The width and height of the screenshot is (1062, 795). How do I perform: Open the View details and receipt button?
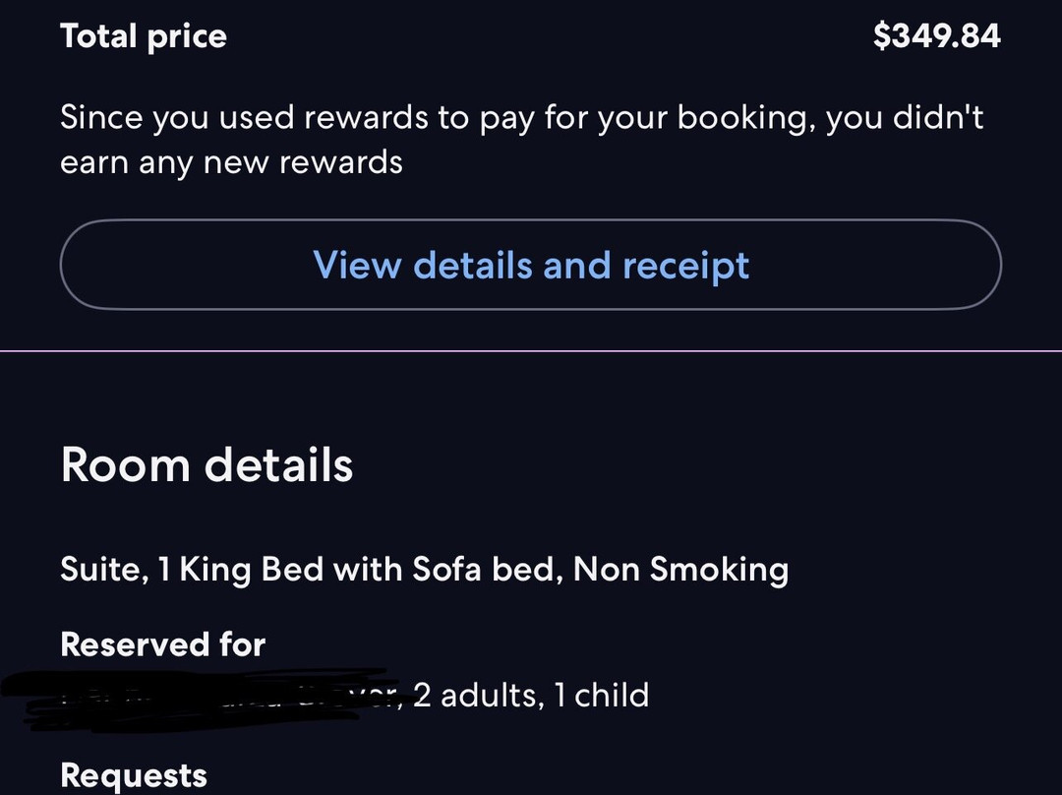coord(531,266)
